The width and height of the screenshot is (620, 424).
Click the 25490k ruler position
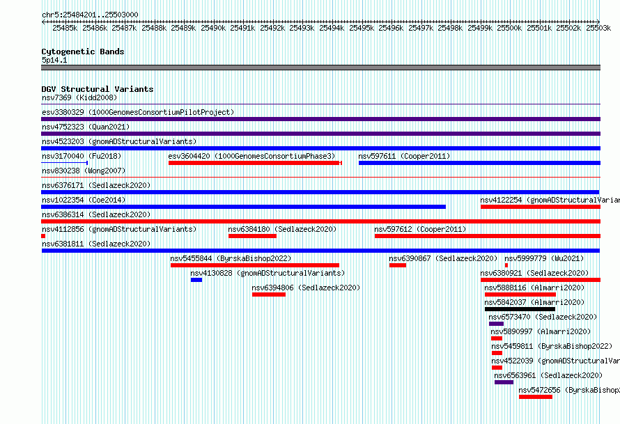point(213,28)
